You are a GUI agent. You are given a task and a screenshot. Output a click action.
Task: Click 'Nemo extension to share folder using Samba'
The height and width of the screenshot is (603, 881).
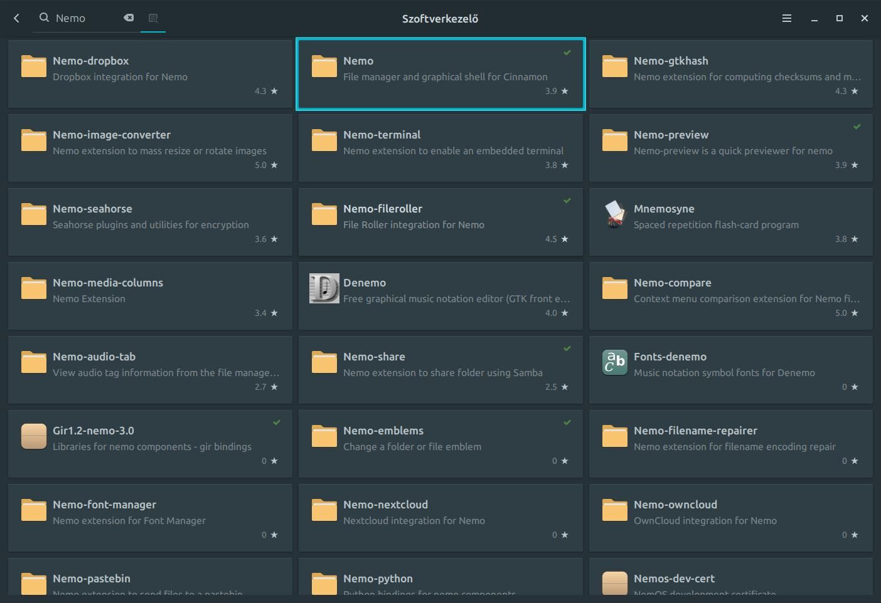click(x=443, y=373)
